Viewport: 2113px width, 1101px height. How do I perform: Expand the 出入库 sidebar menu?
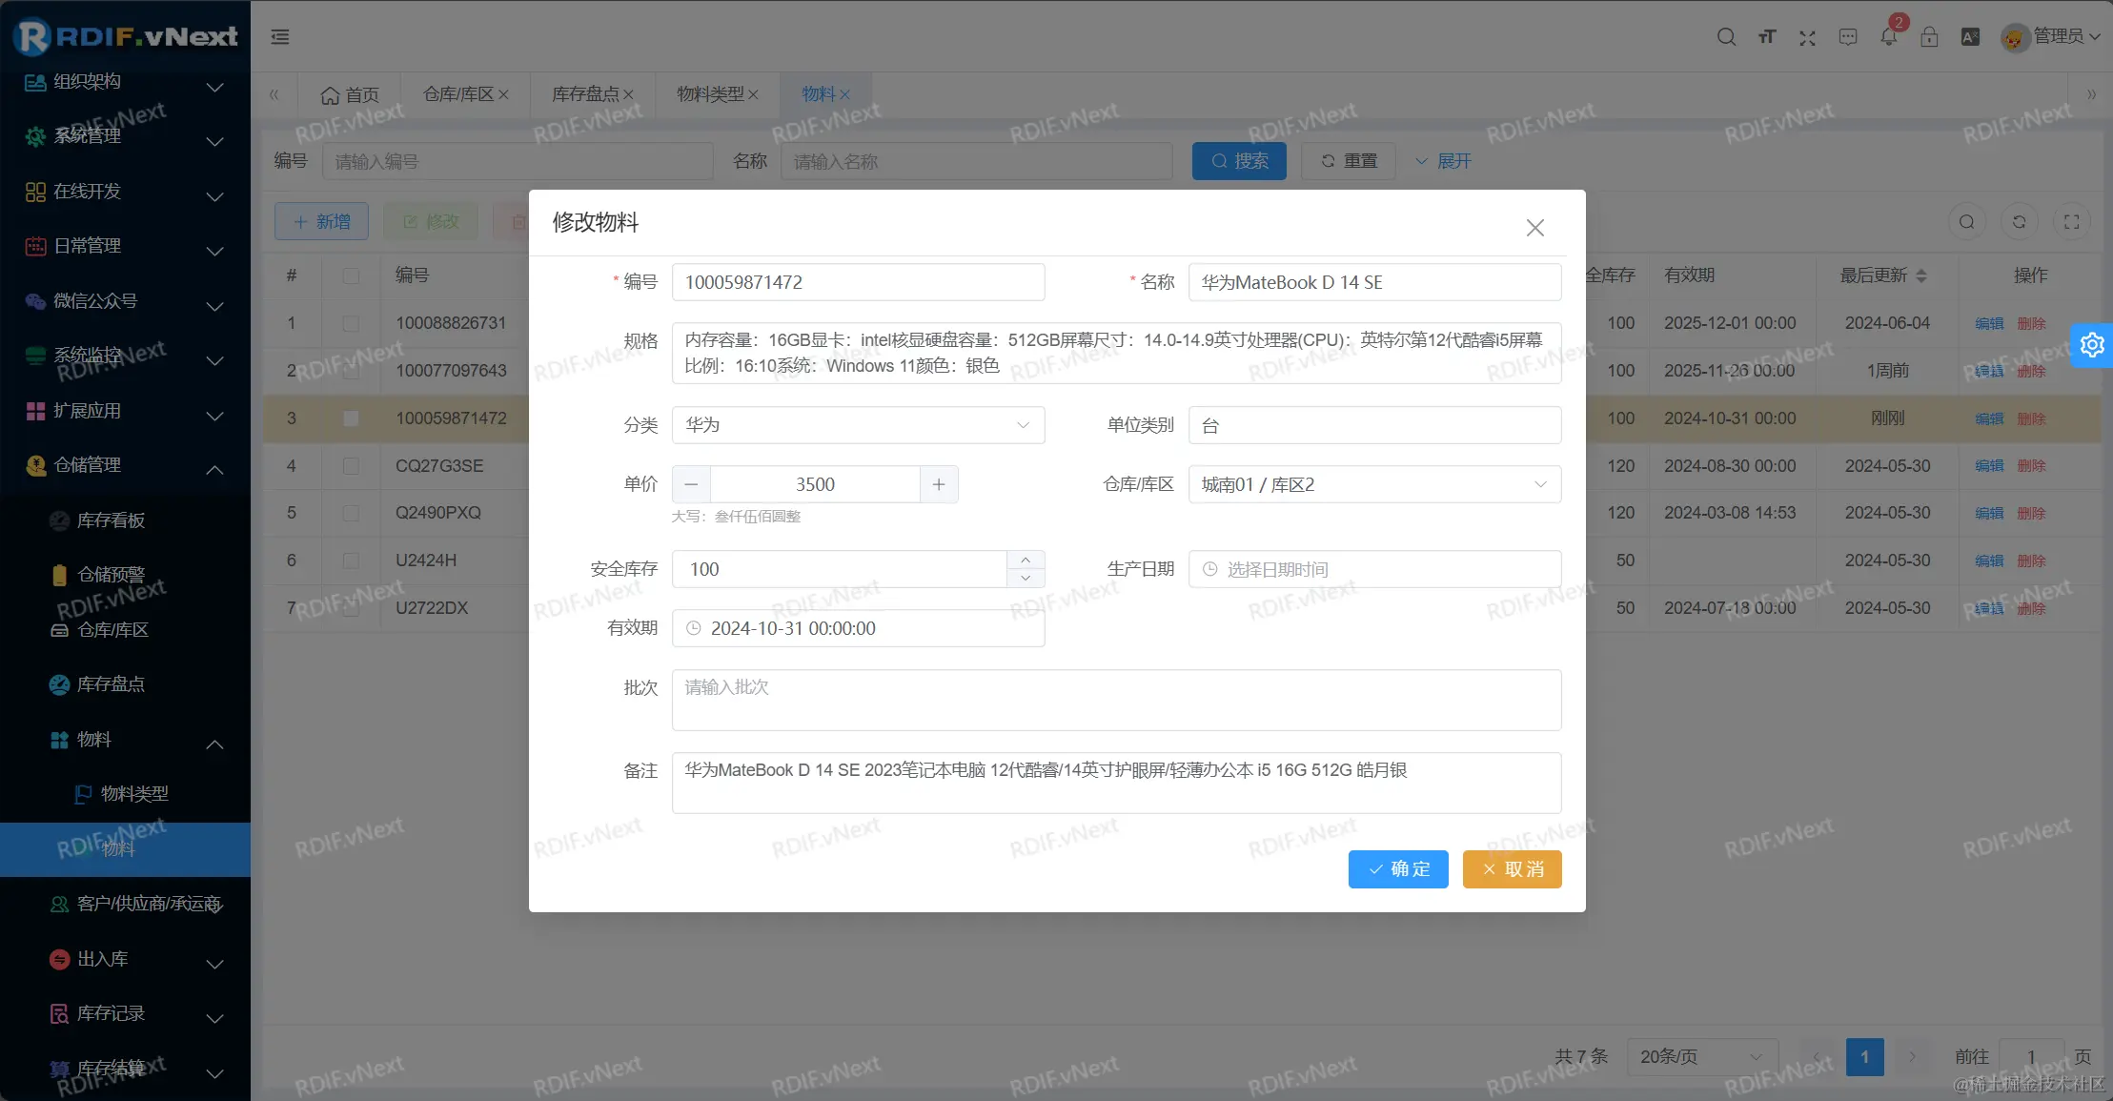pos(102,959)
